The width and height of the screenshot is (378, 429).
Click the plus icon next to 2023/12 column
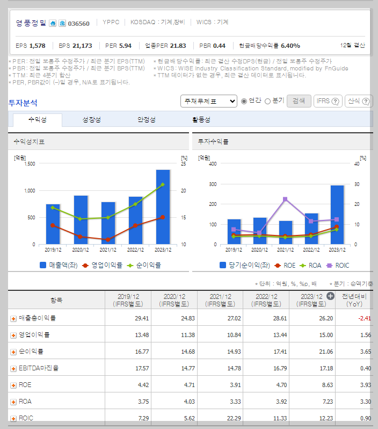click(330, 296)
